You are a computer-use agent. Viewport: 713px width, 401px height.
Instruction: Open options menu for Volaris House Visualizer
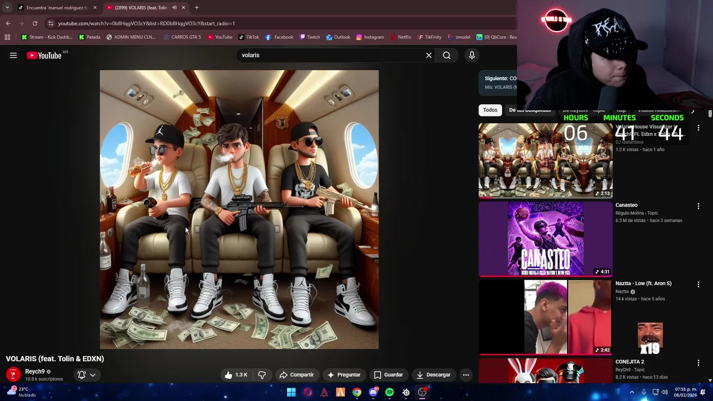point(698,128)
